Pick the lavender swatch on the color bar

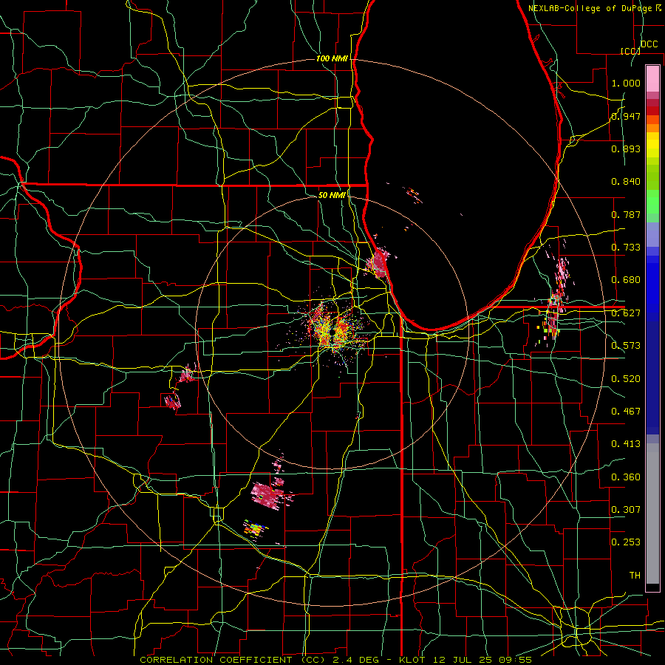(x=652, y=234)
